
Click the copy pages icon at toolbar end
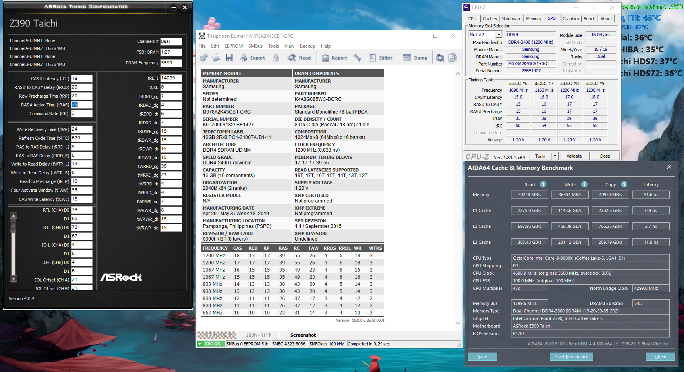click(x=452, y=58)
